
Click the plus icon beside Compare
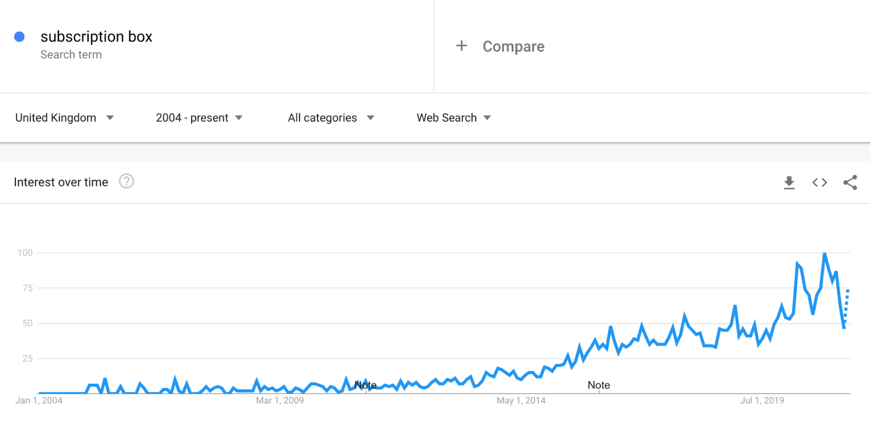tap(461, 46)
